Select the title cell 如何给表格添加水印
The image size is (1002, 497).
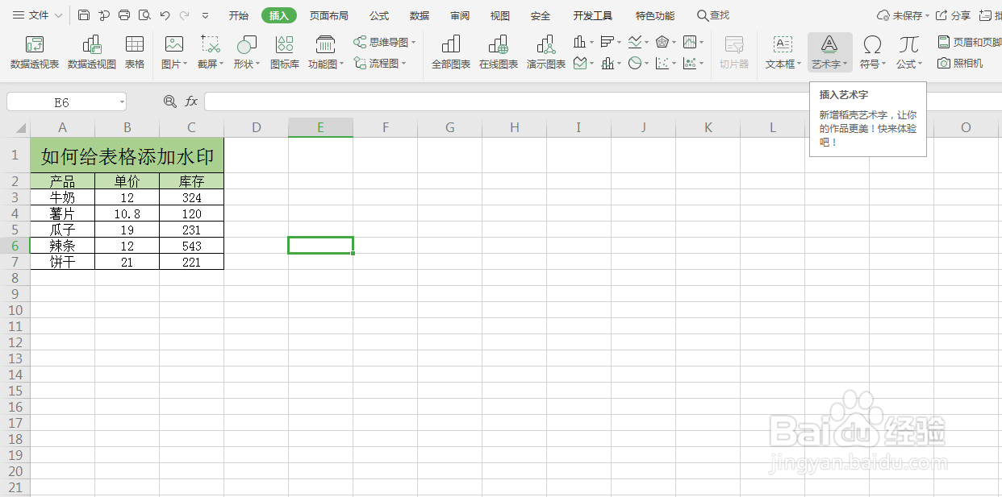tap(127, 155)
